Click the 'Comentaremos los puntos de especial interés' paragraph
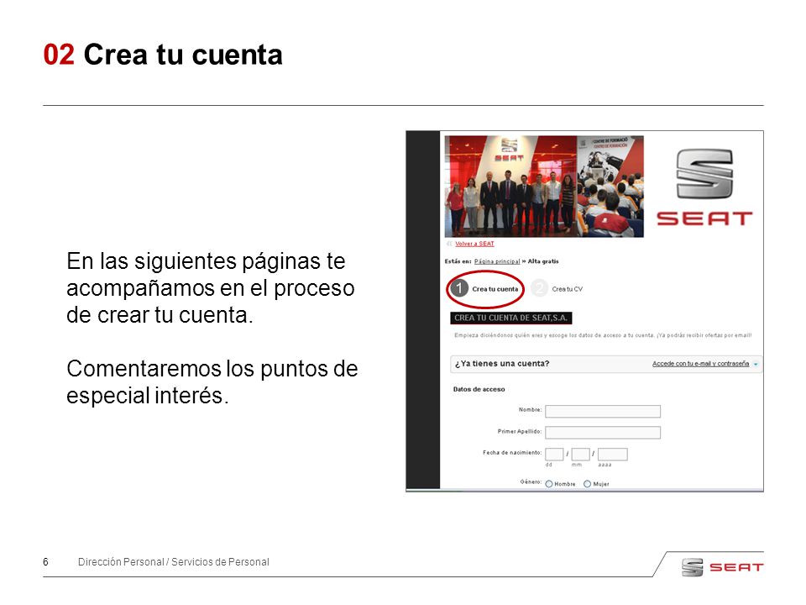This screenshot has width=806, height=605. point(212,382)
